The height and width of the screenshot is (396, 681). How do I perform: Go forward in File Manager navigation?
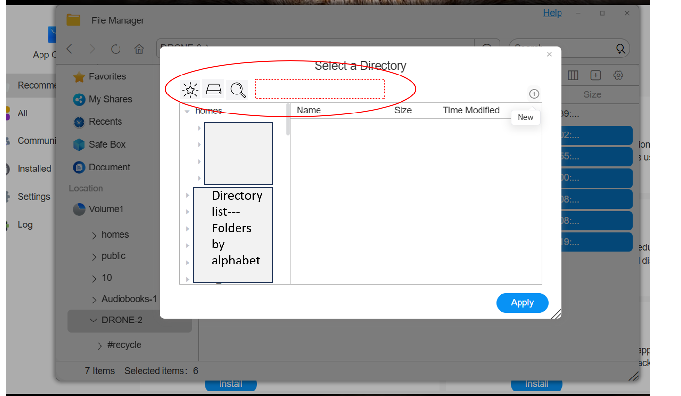click(x=92, y=49)
